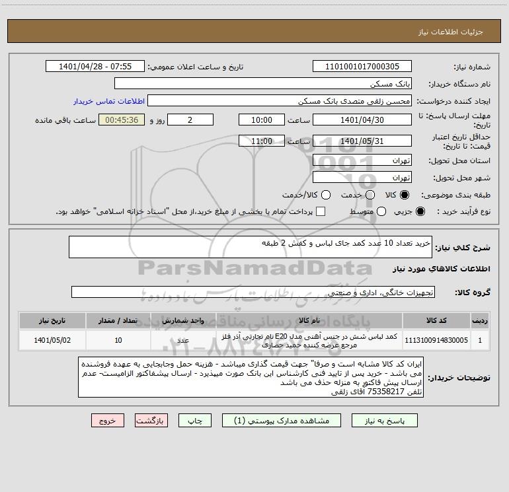The width and height of the screenshot is (509, 492).
Task: Click the buyer organization field بانک مسکن
Action: point(263,84)
